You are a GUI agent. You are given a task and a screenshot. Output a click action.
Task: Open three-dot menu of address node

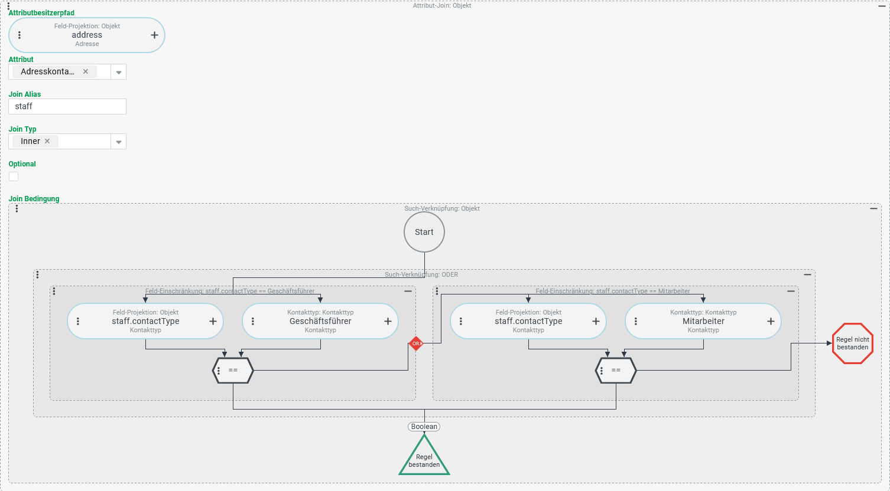[x=20, y=35]
